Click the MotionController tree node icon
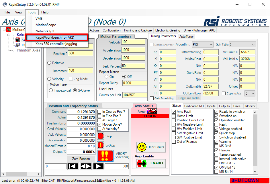Viewport: 270px width, 184px height. tap(9, 29)
